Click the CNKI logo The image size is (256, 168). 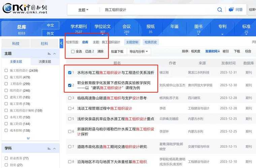pyautogui.click(x=25, y=8)
